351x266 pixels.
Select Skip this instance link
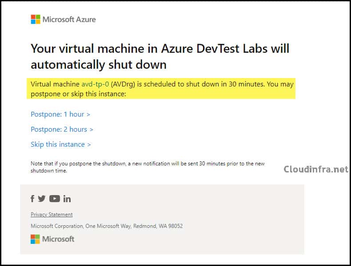click(x=61, y=145)
